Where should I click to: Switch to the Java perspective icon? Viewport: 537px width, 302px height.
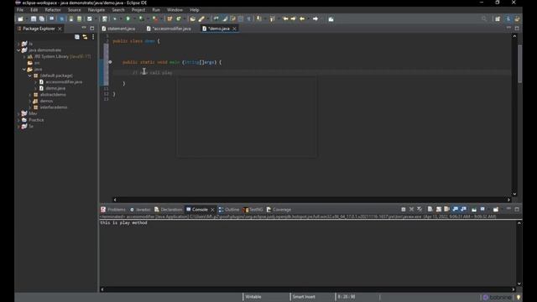508,18
